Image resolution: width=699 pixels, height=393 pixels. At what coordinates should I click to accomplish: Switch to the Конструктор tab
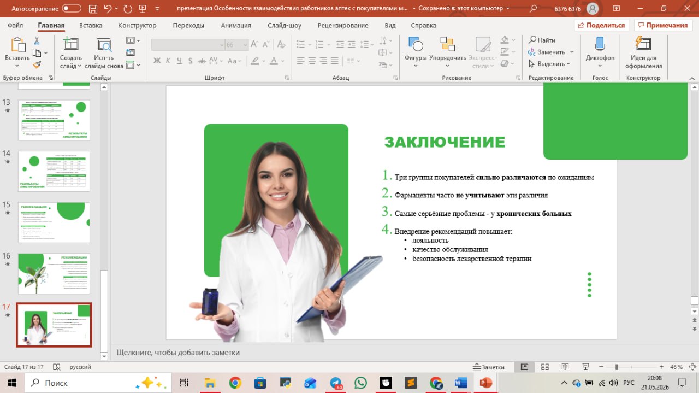click(137, 25)
